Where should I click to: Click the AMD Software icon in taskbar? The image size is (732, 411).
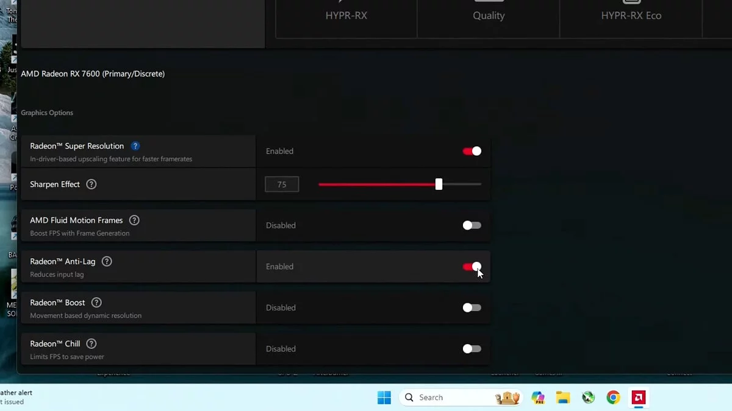pos(638,398)
